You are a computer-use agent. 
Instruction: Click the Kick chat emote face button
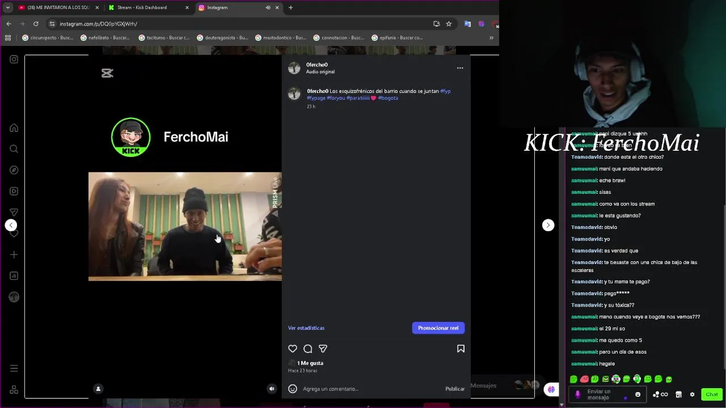click(x=638, y=394)
